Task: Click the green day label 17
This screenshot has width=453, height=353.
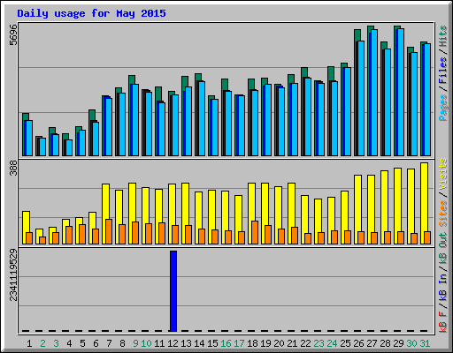Action: tap(239, 343)
